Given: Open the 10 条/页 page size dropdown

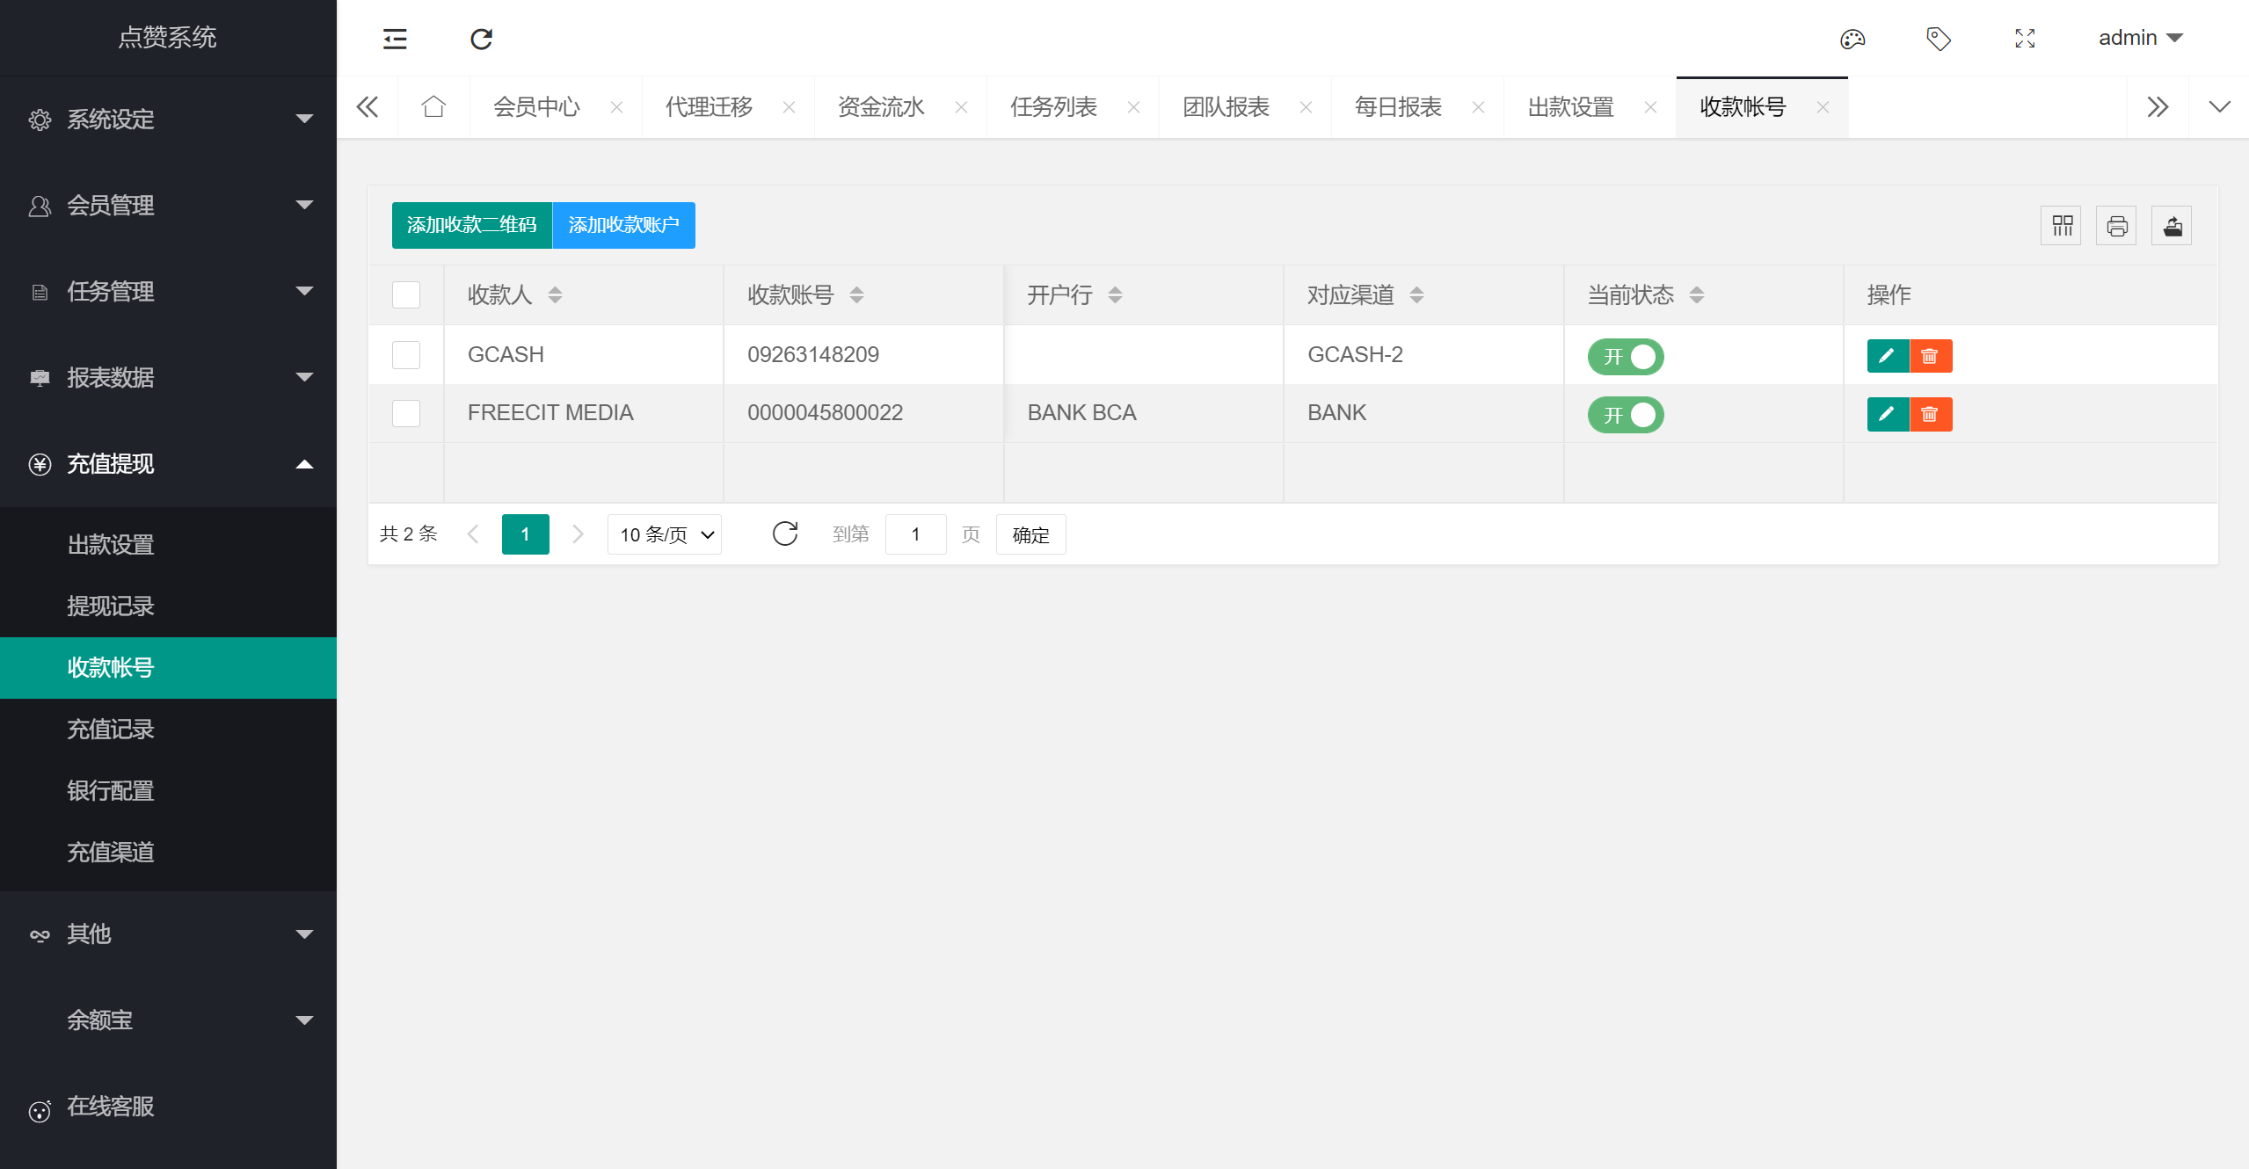Looking at the screenshot, I should pos(665,534).
